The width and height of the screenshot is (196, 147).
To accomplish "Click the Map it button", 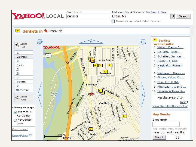I will (159, 137).
